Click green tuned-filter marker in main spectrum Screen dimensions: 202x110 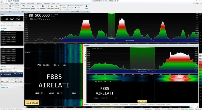(x=112, y=26)
